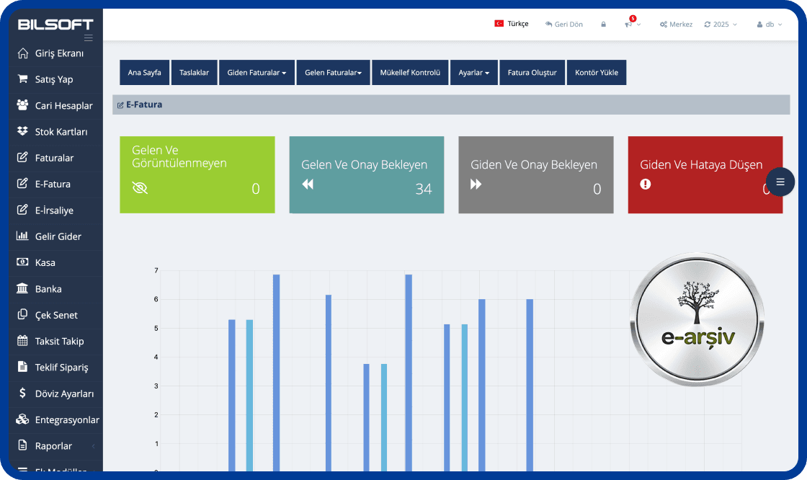Click the lock icon in the top bar
807x480 pixels.
(x=603, y=25)
